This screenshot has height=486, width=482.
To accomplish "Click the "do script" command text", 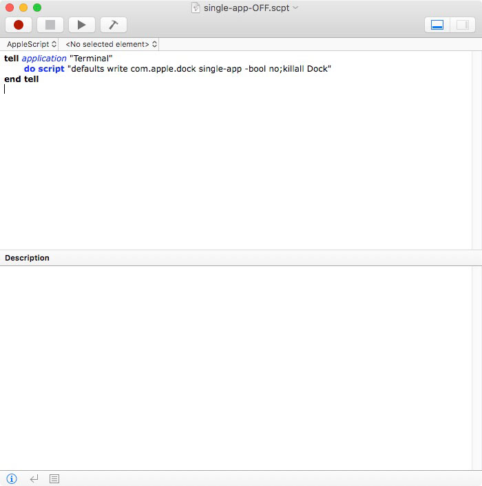I will [x=44, y=69].
